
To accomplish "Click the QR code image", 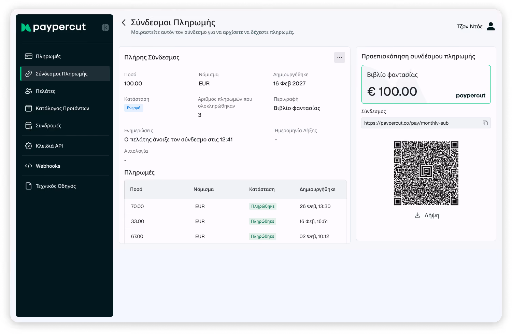I will [x=426, y=173].
